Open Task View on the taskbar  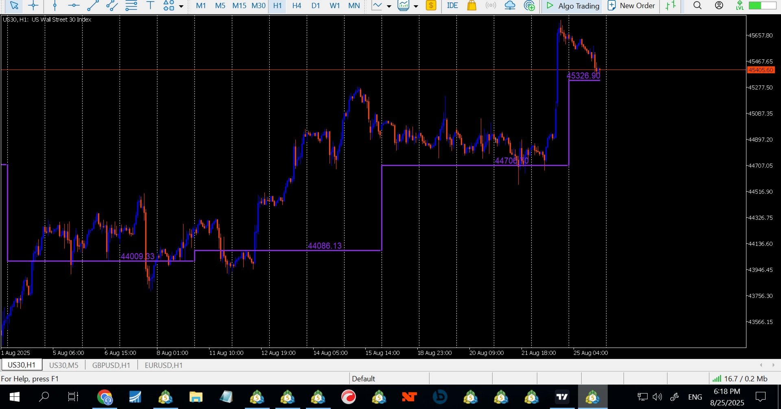tap(73, 397)
